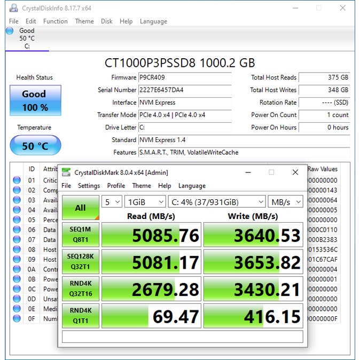Click the SEQ1M read result 5085.76
360x360 pixels.
coord(151,234)
